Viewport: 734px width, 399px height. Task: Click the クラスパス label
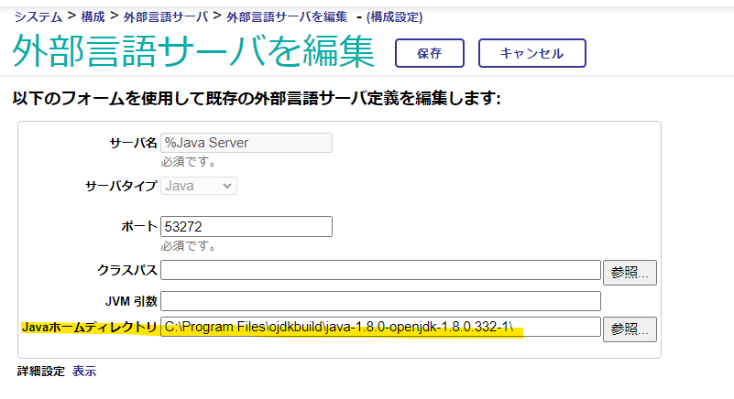[x=127, y=270]
